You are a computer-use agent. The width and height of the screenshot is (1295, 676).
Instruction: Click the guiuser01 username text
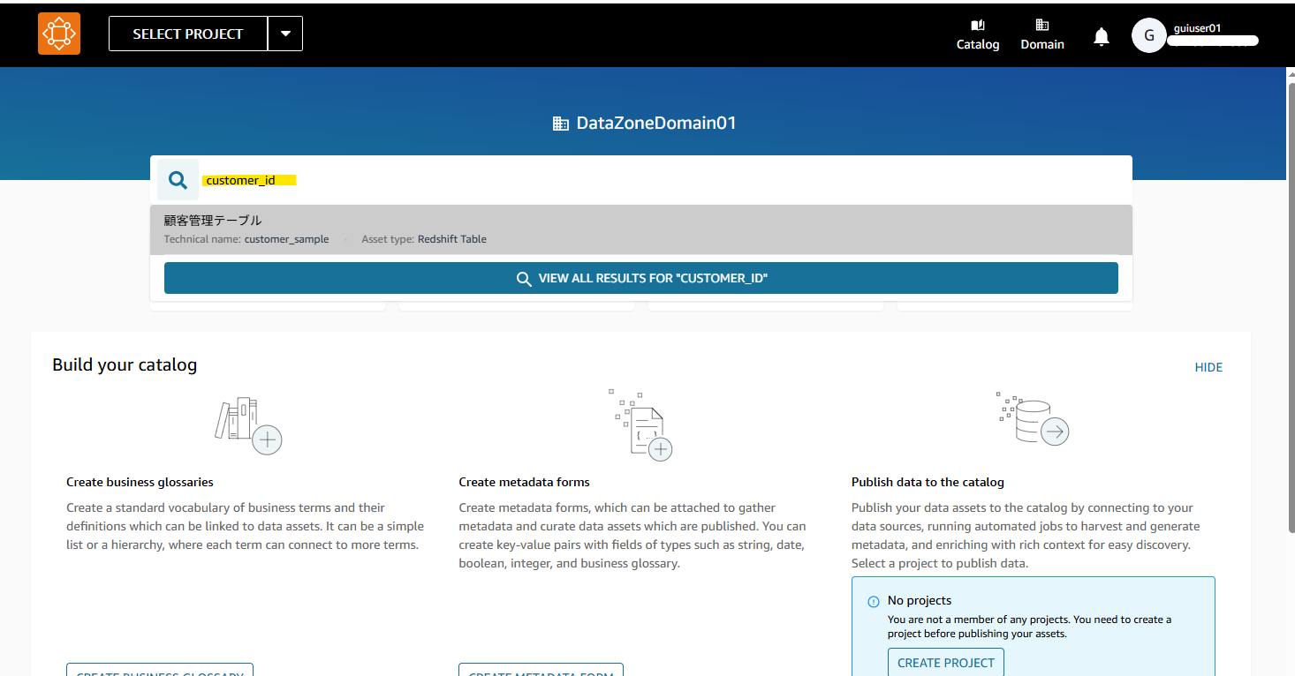coord(1198,28)
